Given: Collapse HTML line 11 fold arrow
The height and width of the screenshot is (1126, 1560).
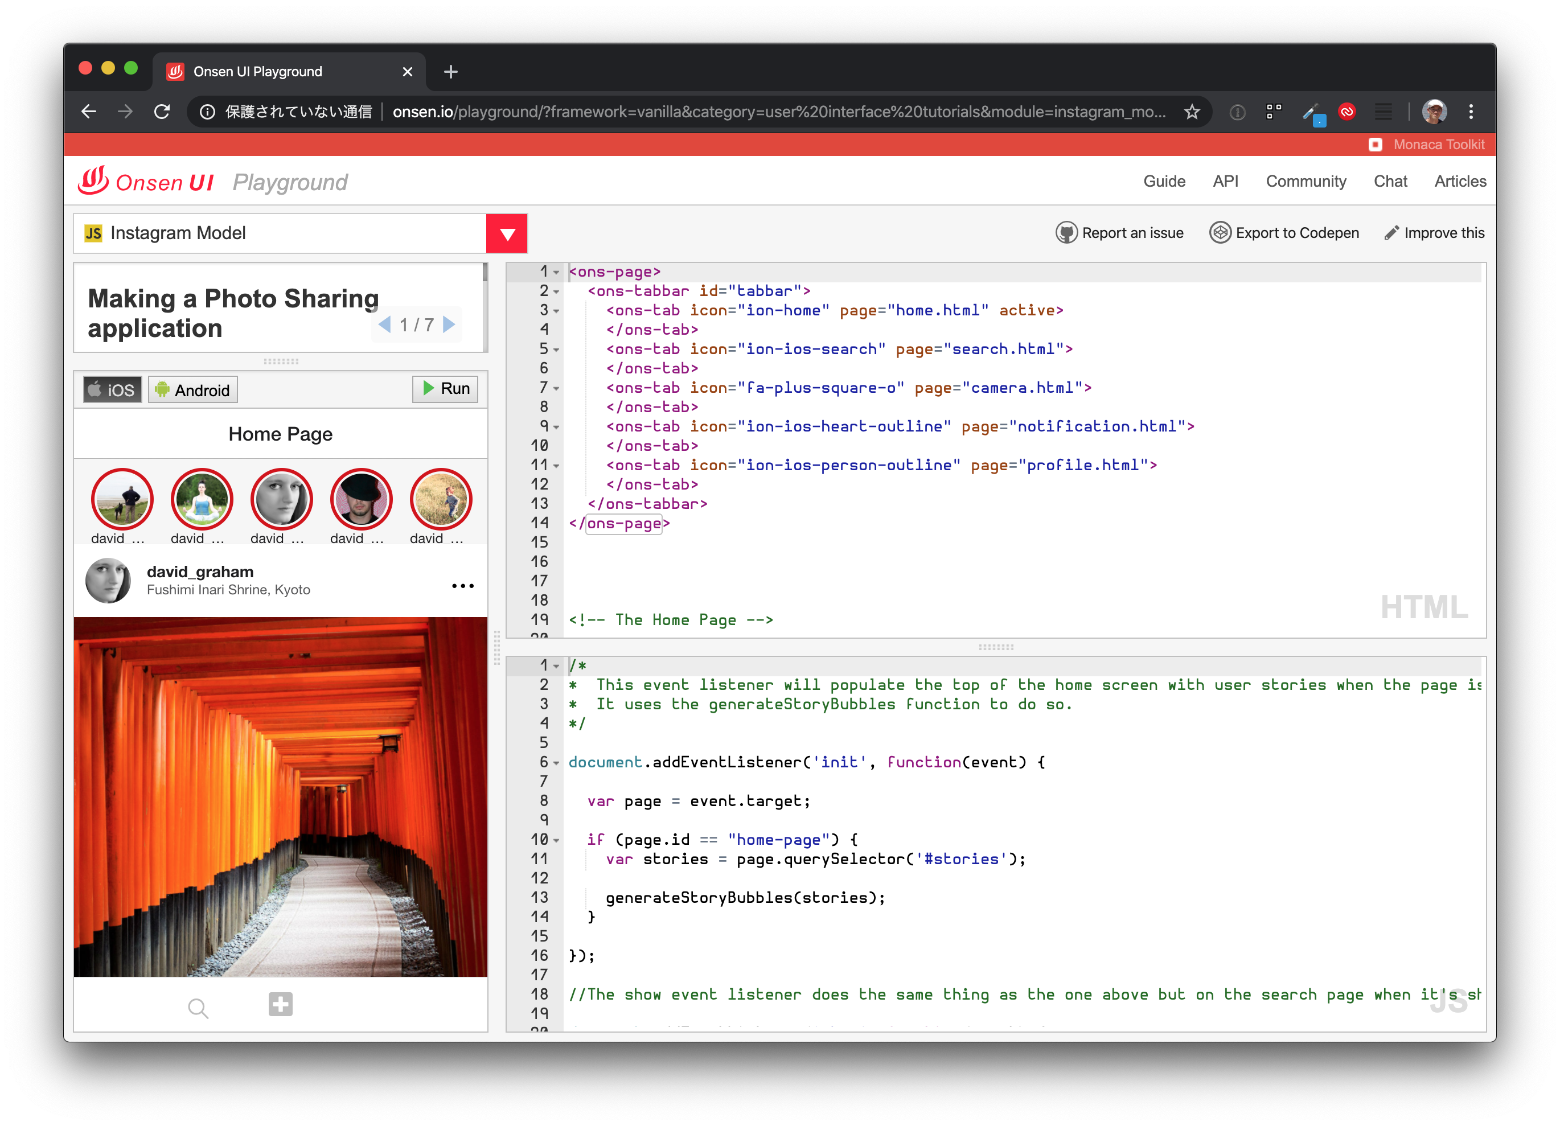Looking at the screenshot, I should coord(556,466).
